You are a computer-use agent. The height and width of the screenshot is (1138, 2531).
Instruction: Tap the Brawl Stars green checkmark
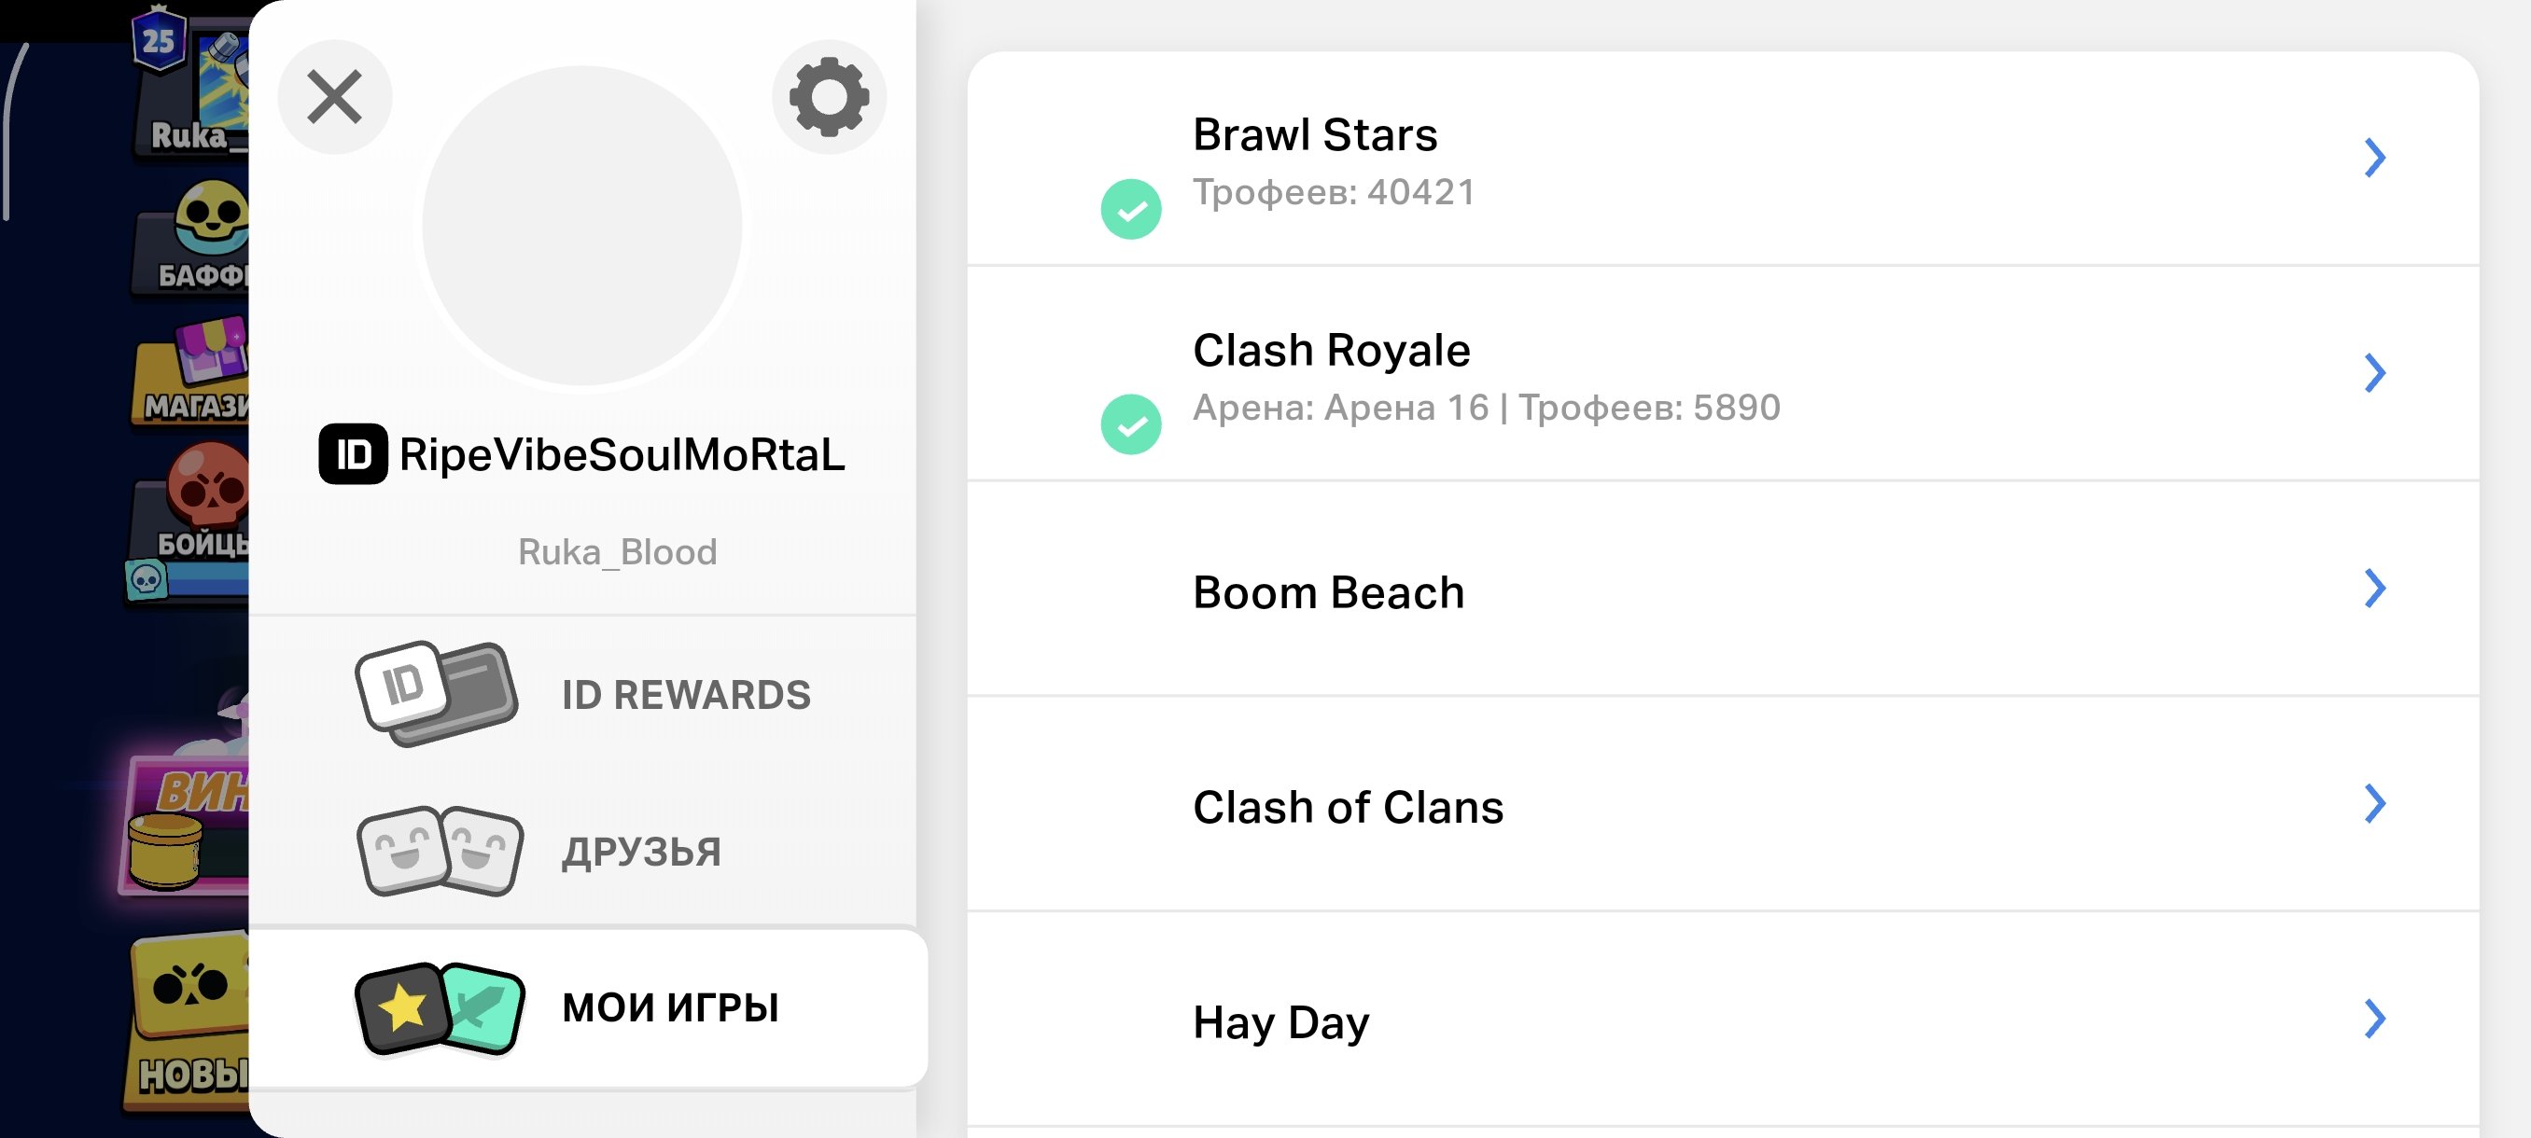click(x=1131, y=209)
